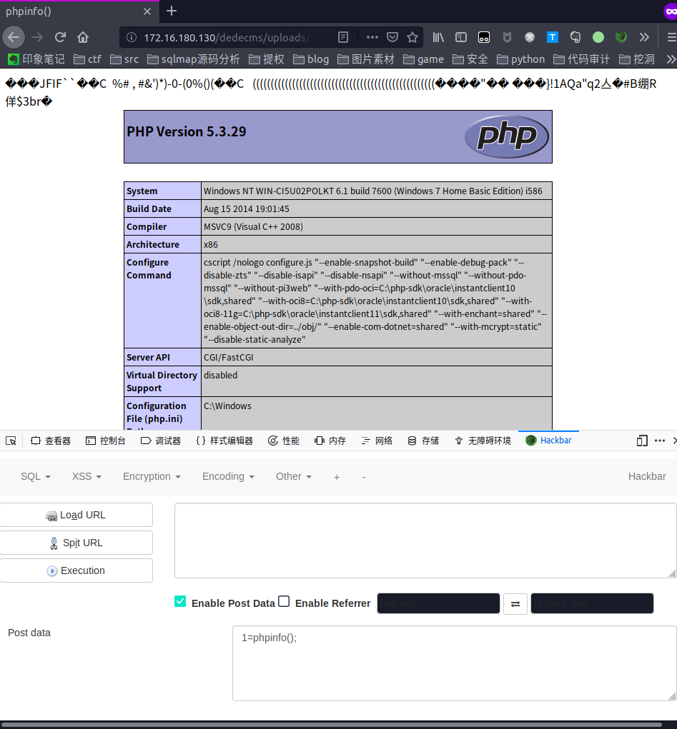The width and height of the screenshot is (677, 729).
Task: Toggle reader view in address bar
Action: pos(343,37)
